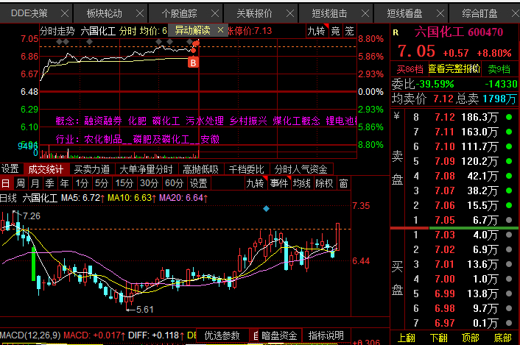Toggle 九转 indicator on intraday chart
This screenshot has width=520, height=345.
click(317, 31)
